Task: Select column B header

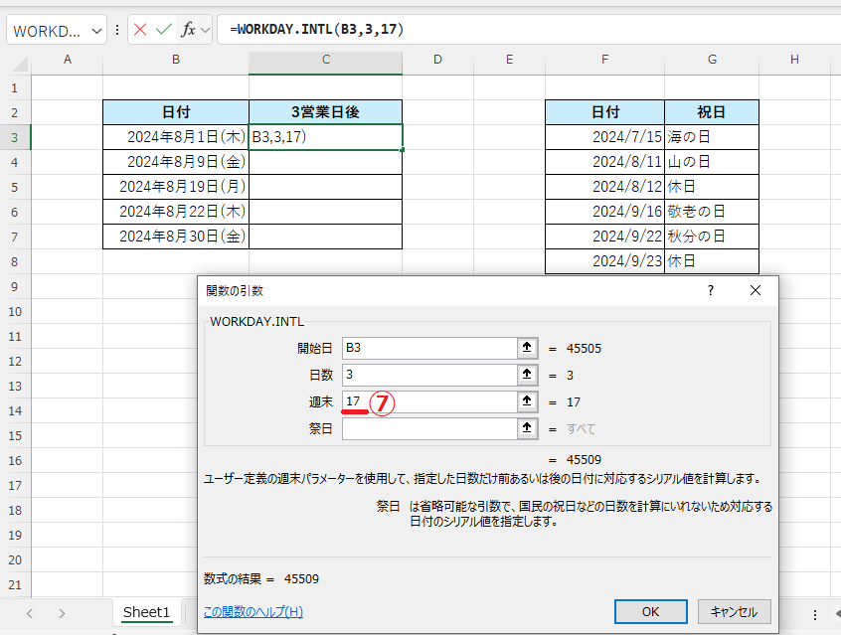Action: tap(176, 60)
